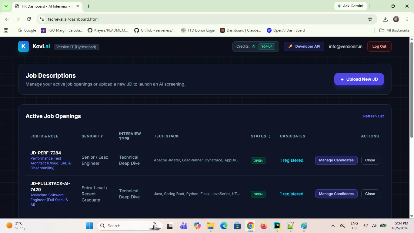Open Microsoft Teams from the taskbar
Screen dimensions: 414x233
pyautogui.click(x=184, y=226)
